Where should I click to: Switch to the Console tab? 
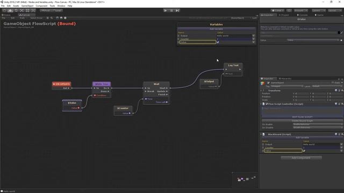click(x=302, y=15)
